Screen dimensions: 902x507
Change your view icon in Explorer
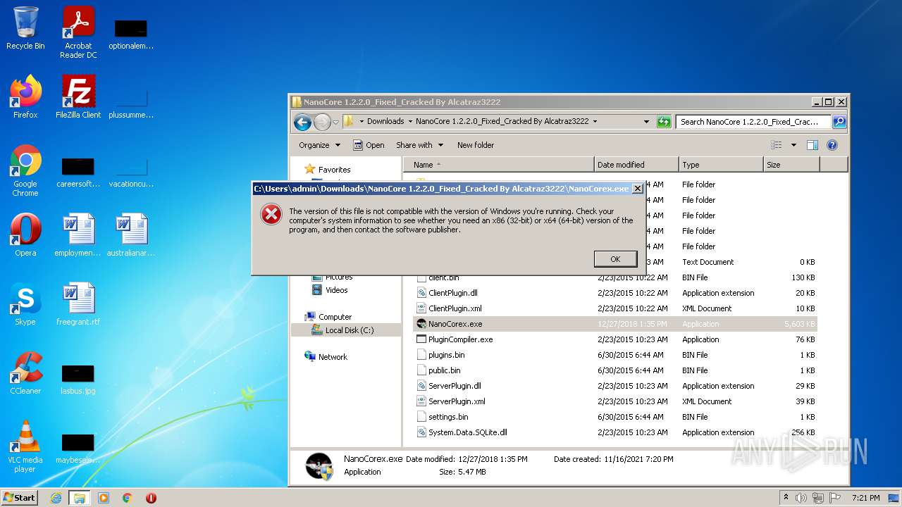pos(776,145)
